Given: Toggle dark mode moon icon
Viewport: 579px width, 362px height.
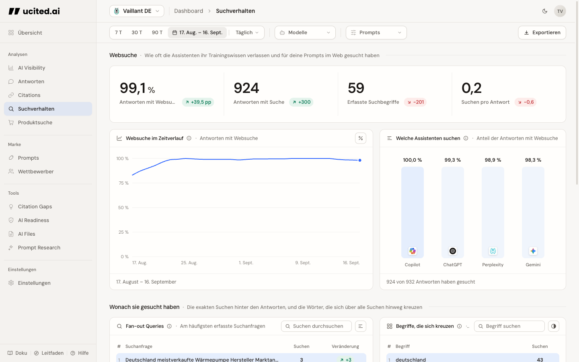Looking at the screenshot, I should (x=545, y=11).
